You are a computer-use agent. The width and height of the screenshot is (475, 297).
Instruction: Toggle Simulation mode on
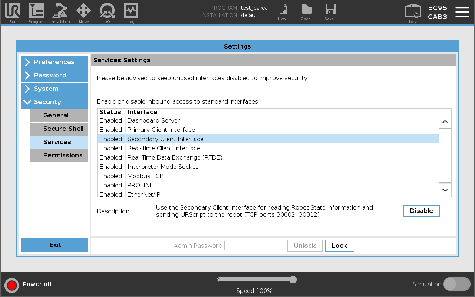click(x=457, y=284)
